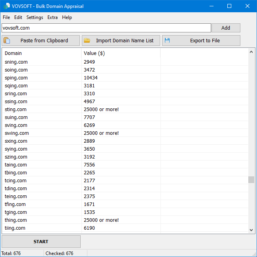The width and height of the screenshot is (257, 257).
Task: Select the sting.com row
Action: tap(125, 109)
